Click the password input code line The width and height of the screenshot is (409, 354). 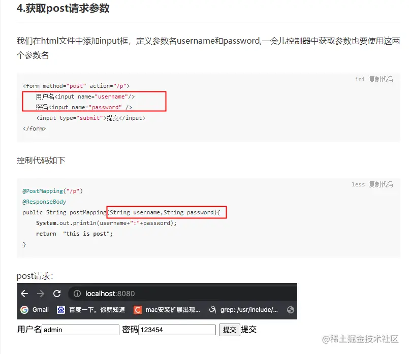(x=84, y=107)
